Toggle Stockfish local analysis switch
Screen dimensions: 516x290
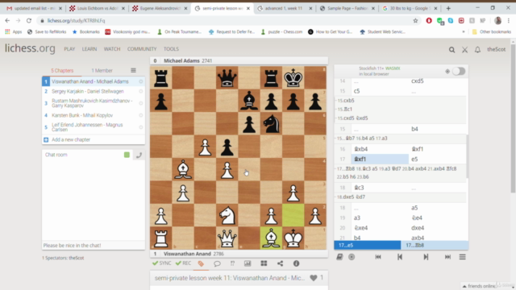[459, 71]
